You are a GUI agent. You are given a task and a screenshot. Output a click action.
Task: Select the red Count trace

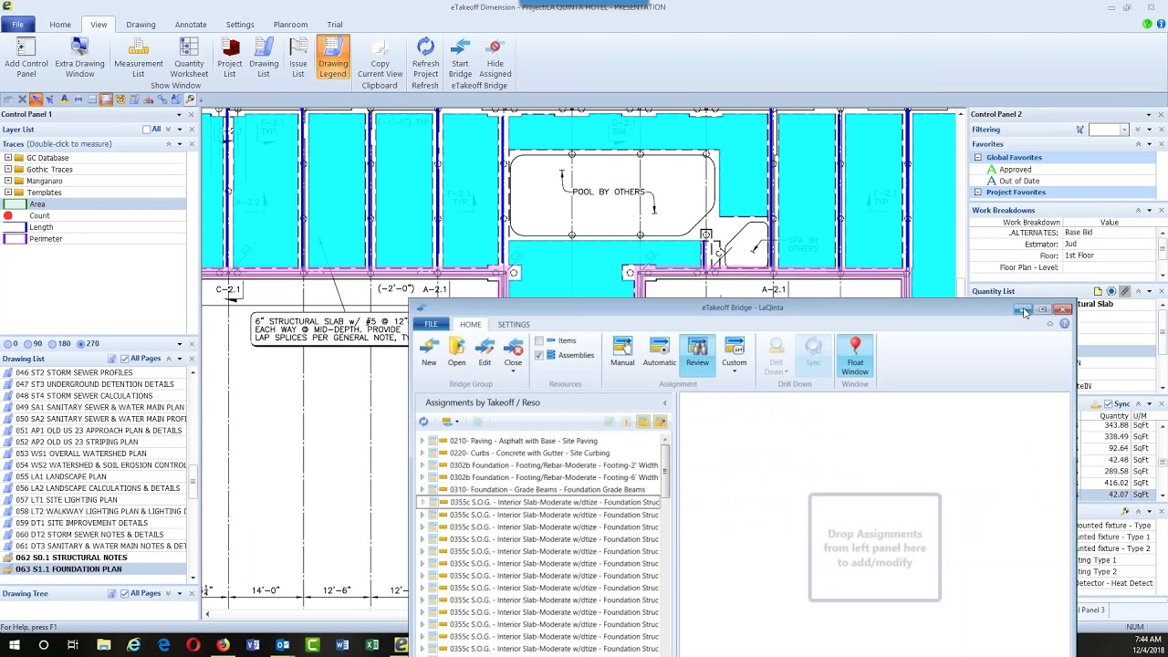[x=8, y=215]
